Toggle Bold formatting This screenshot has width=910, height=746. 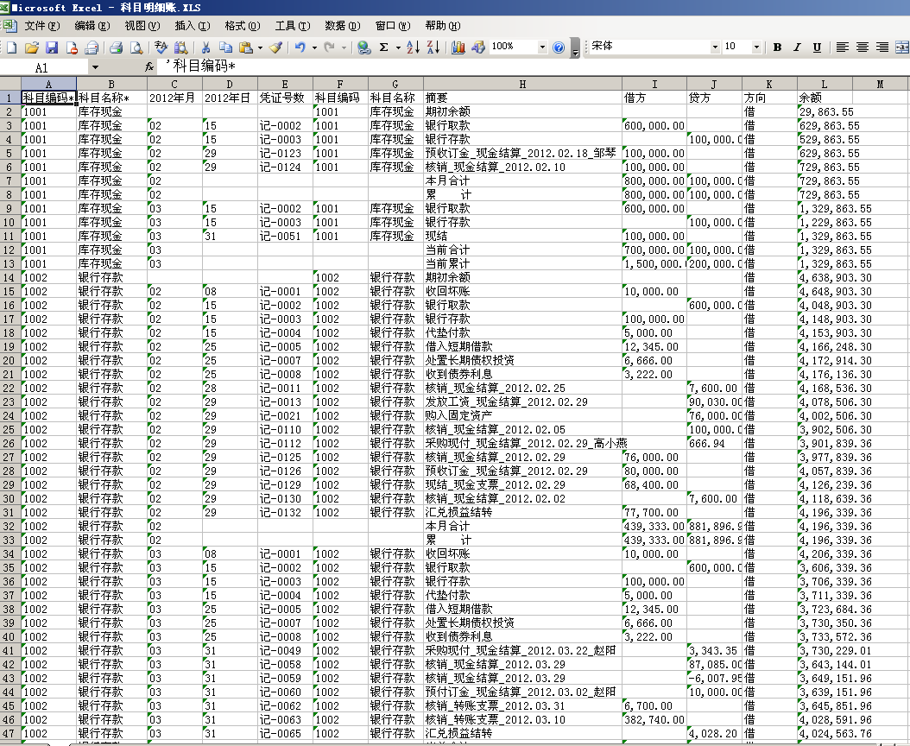(x=777, y=47)
